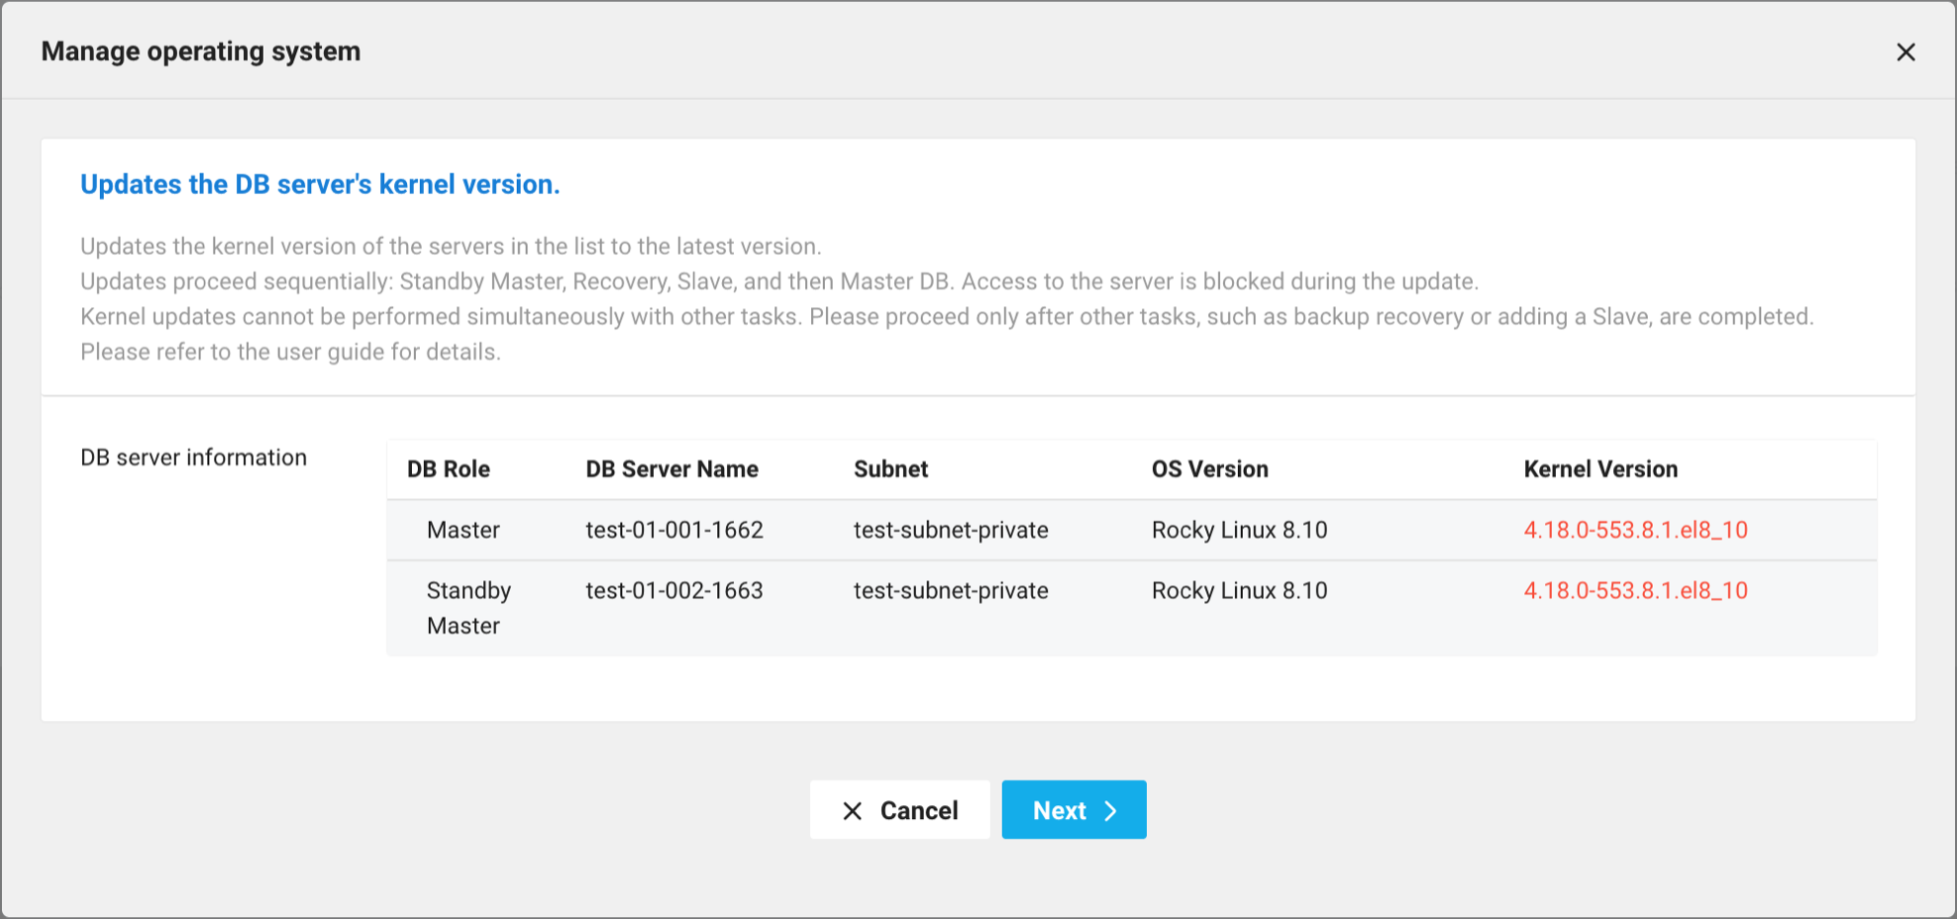This screenshot has width=1957, height=919.
Task: Select the Kernel Version column header
Action: click(x=1600, y=469)
